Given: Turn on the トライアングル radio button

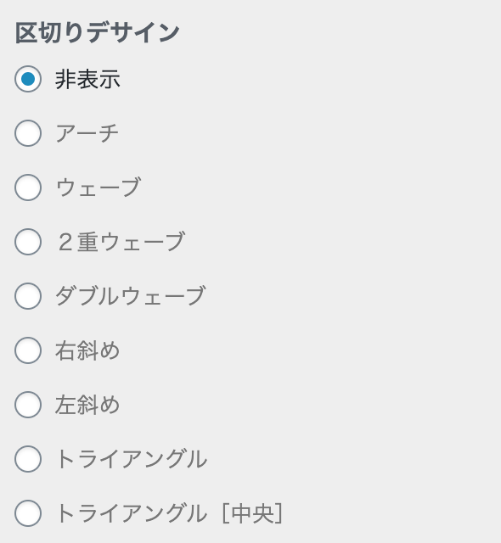Looking at the screenshot, I should point(28,459).
